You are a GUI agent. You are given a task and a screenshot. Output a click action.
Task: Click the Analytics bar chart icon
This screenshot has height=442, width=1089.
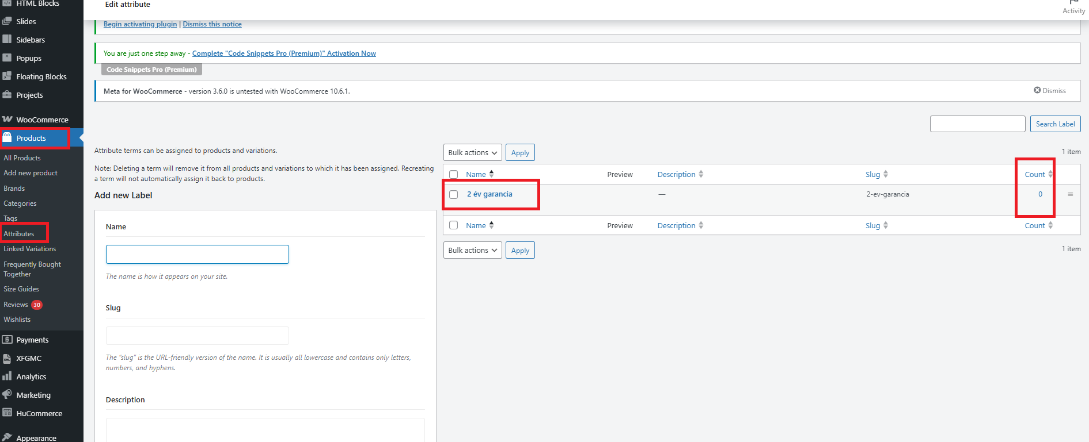click(7, 376)
